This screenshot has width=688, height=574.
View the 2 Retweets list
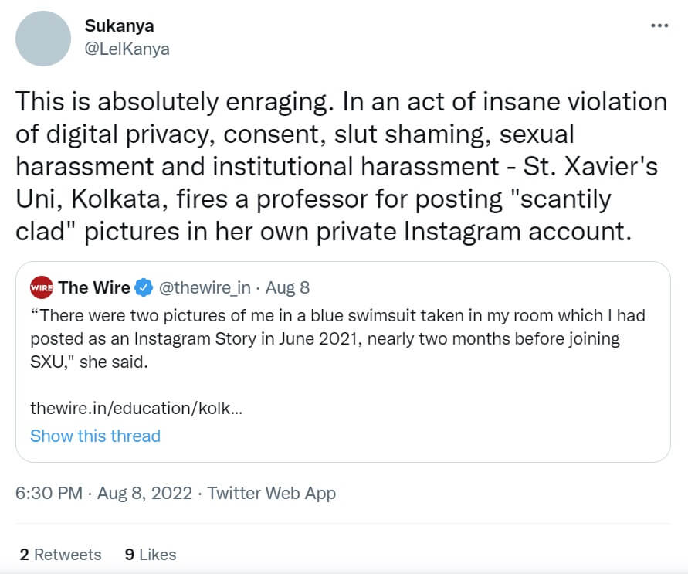point(60,554)
